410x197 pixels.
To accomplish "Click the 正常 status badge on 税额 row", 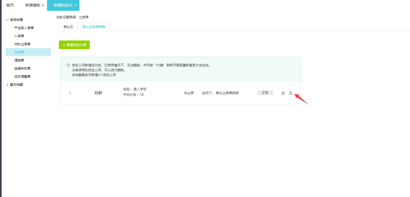I will click(x=265, y=93).
